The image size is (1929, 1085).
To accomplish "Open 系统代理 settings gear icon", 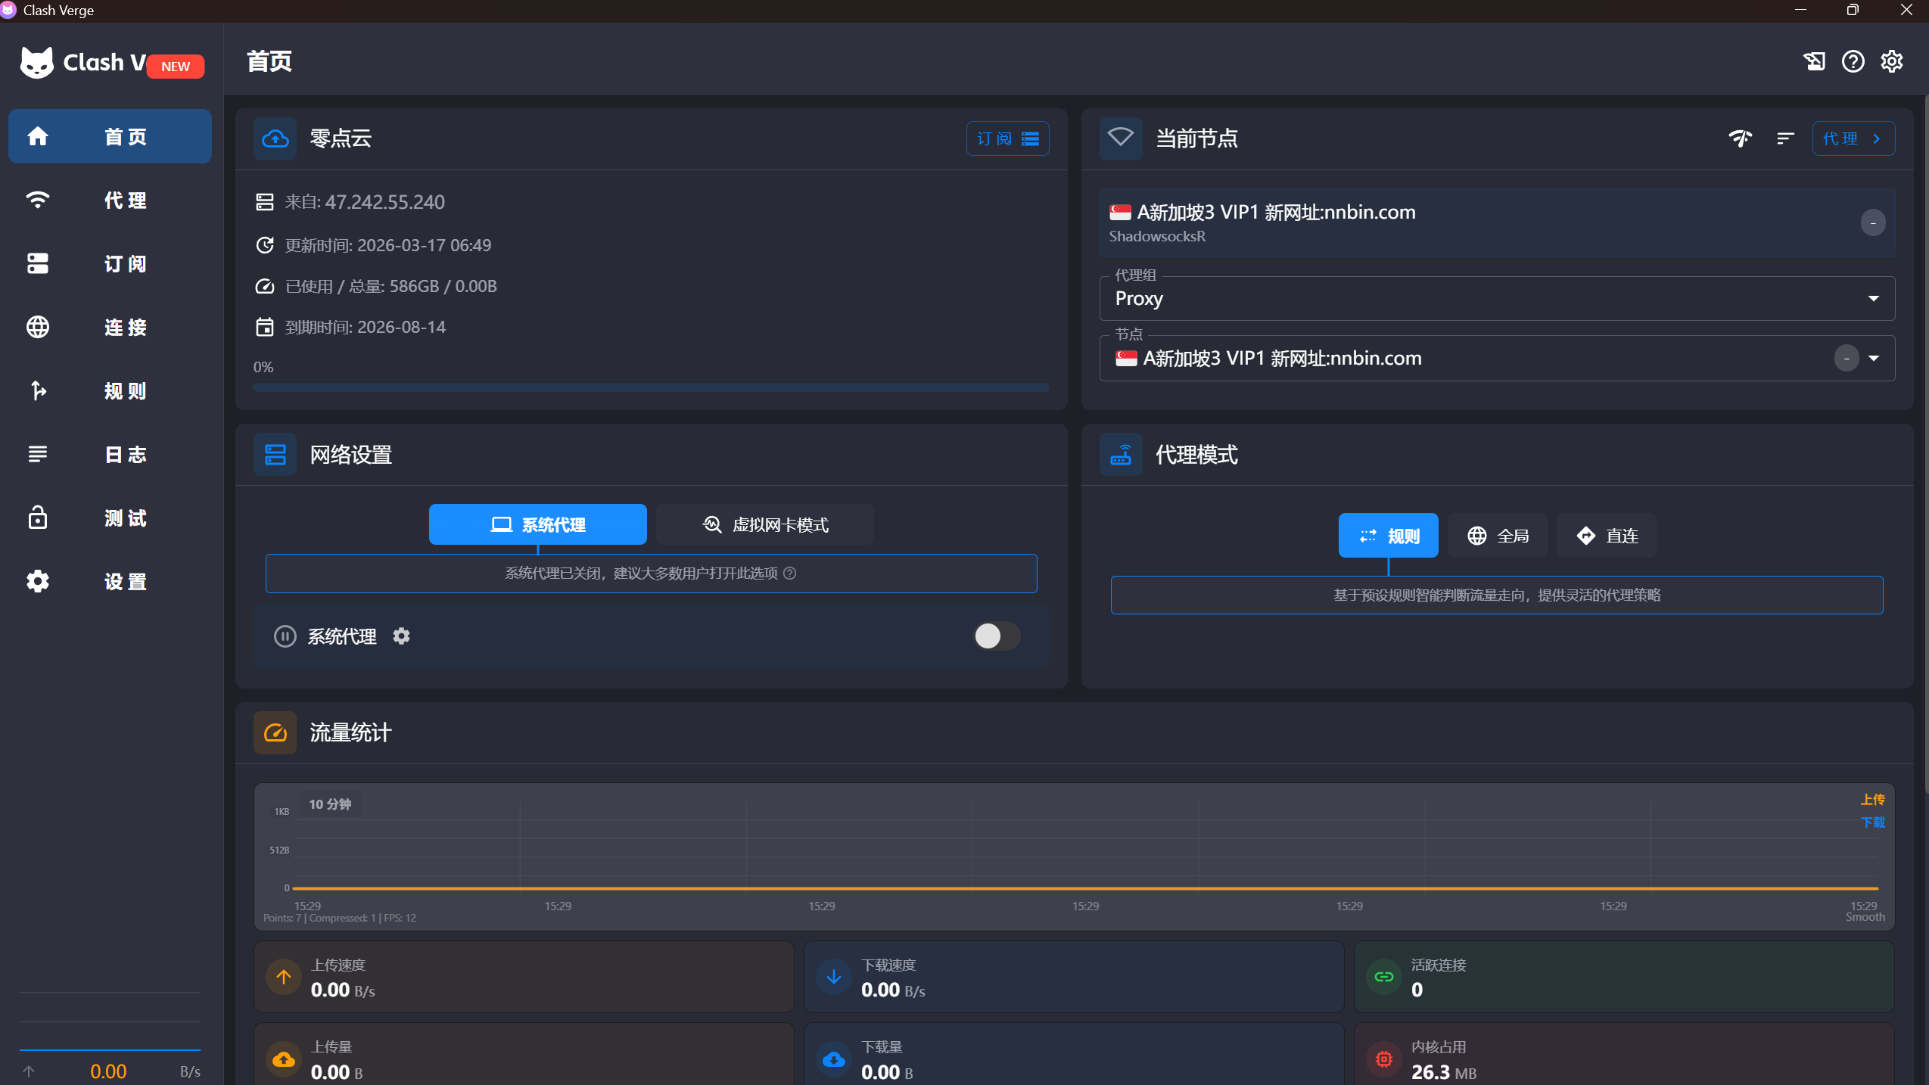I will coord(401,636).
